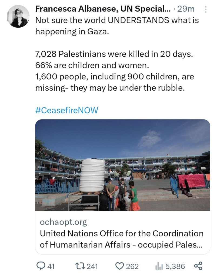Open the link preview photo of the shelter
This screenshot has width=217, height=277.
coord(122,165)
